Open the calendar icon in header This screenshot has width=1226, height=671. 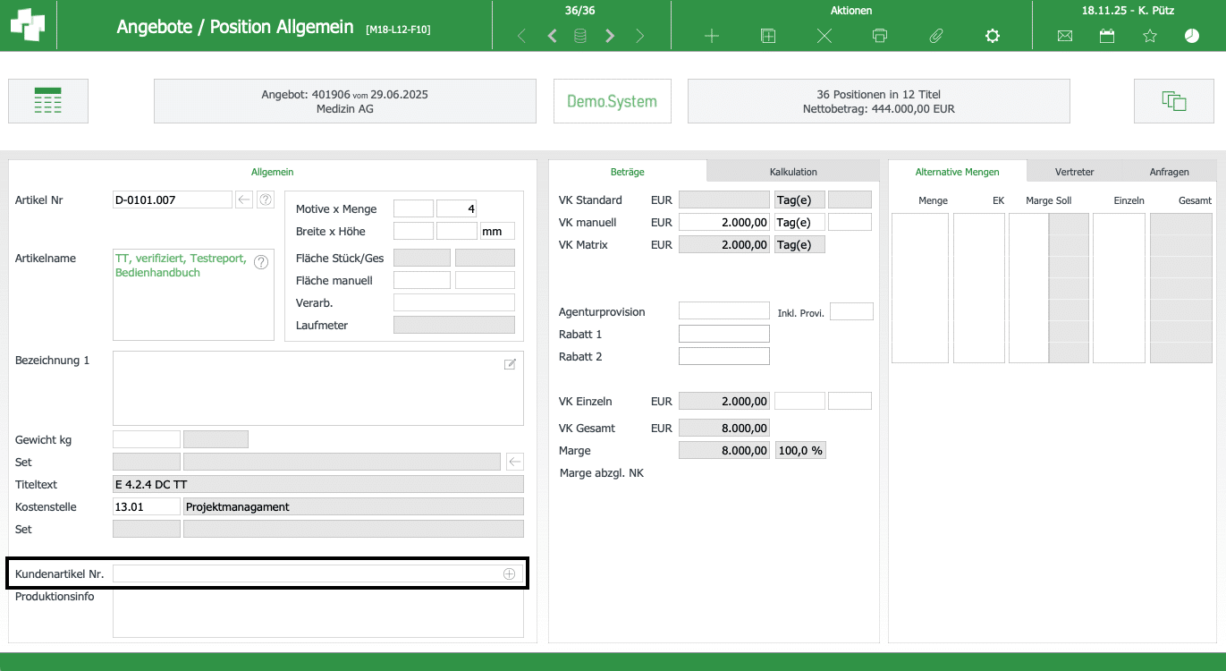click(x=1107, y=37)
